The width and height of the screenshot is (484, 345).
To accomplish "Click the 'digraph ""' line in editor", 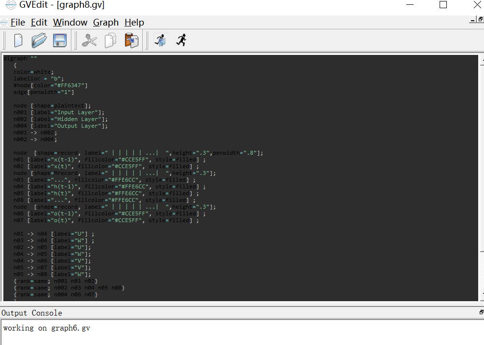I will [20, 58].
